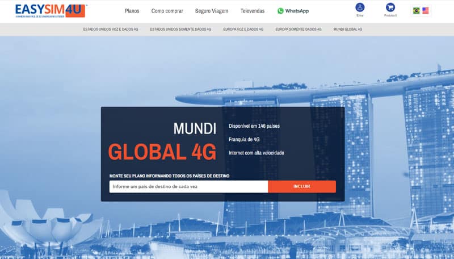Select Estados Unidos Voz e Dados 4G
This screenshot has width=454, height=259.
(x=111, y=30)
